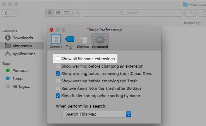Uncheck Show warning before removing from iCloud Drive
Image resolution: width=206 pixels, height=126 pixels.
(58, 73)
